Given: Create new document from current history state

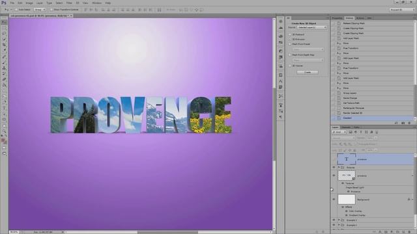Looking at the screenshot, I should pos(396,123).
